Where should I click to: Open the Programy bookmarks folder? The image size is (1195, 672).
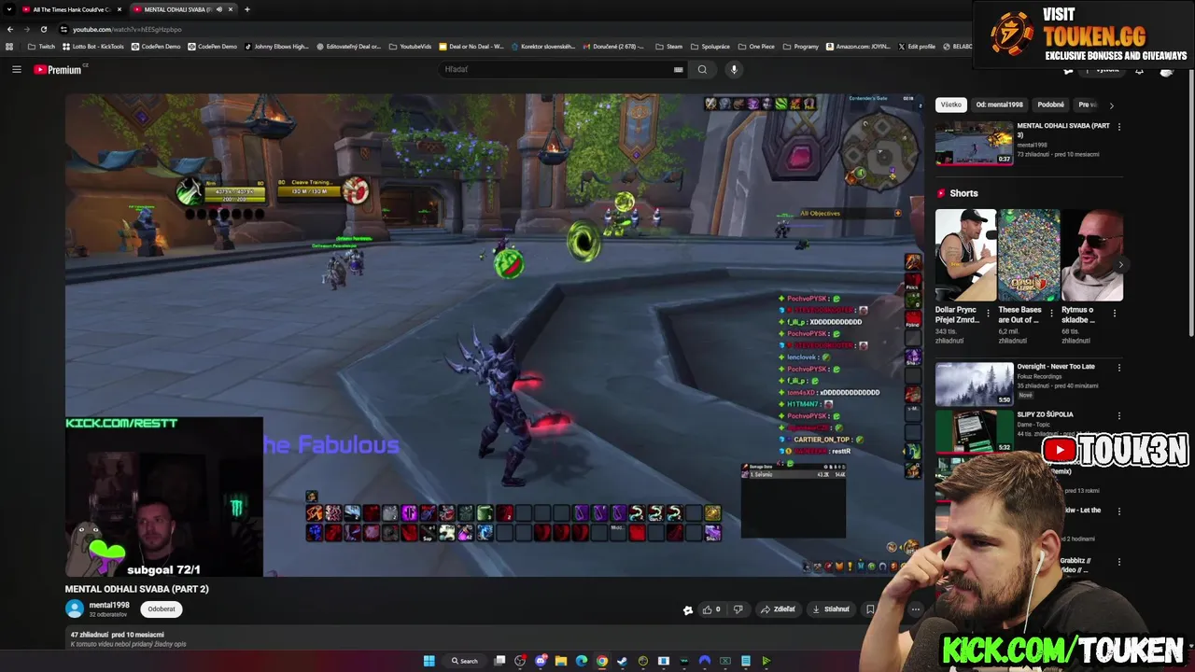[801, 46]
